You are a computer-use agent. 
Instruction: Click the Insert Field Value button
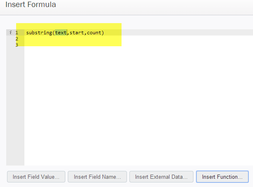pos(36,177)
